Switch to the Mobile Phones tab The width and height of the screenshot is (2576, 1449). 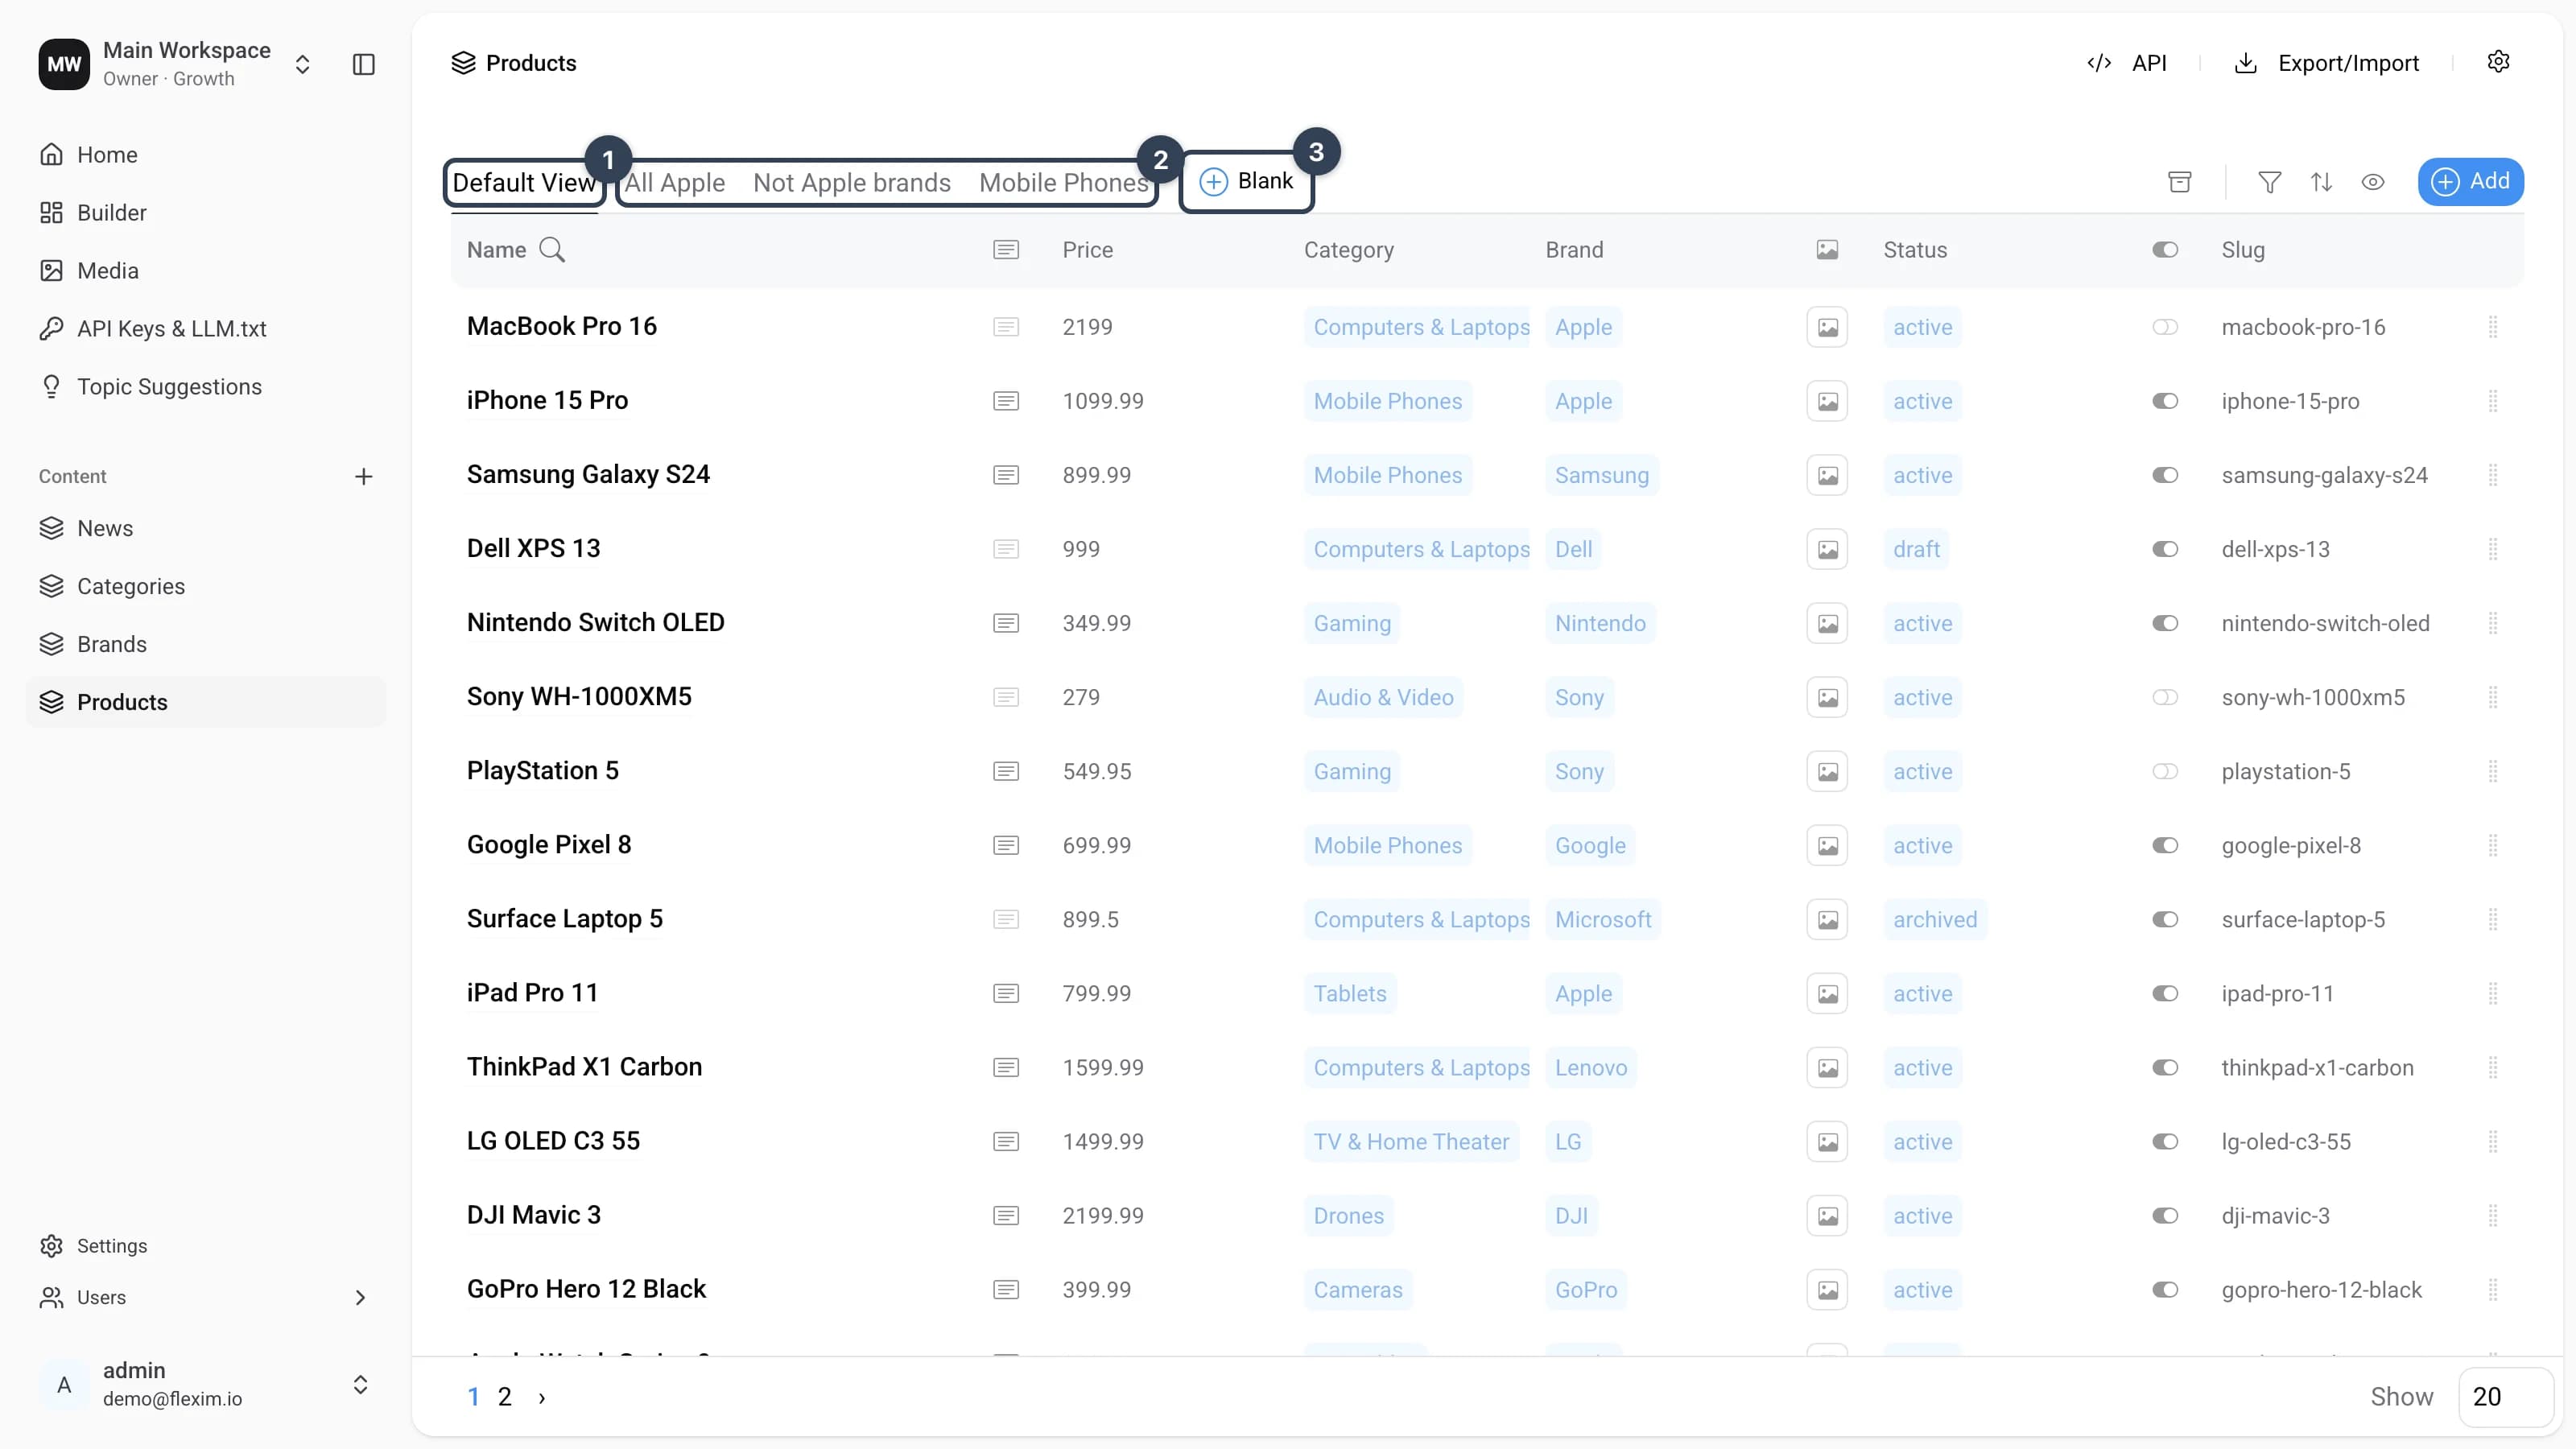[x=1063, y=182]
